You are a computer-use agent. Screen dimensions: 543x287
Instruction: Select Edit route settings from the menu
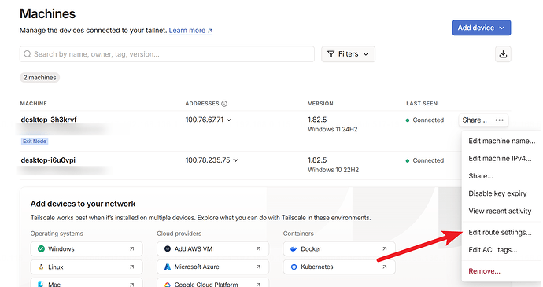tap(500, 232)
